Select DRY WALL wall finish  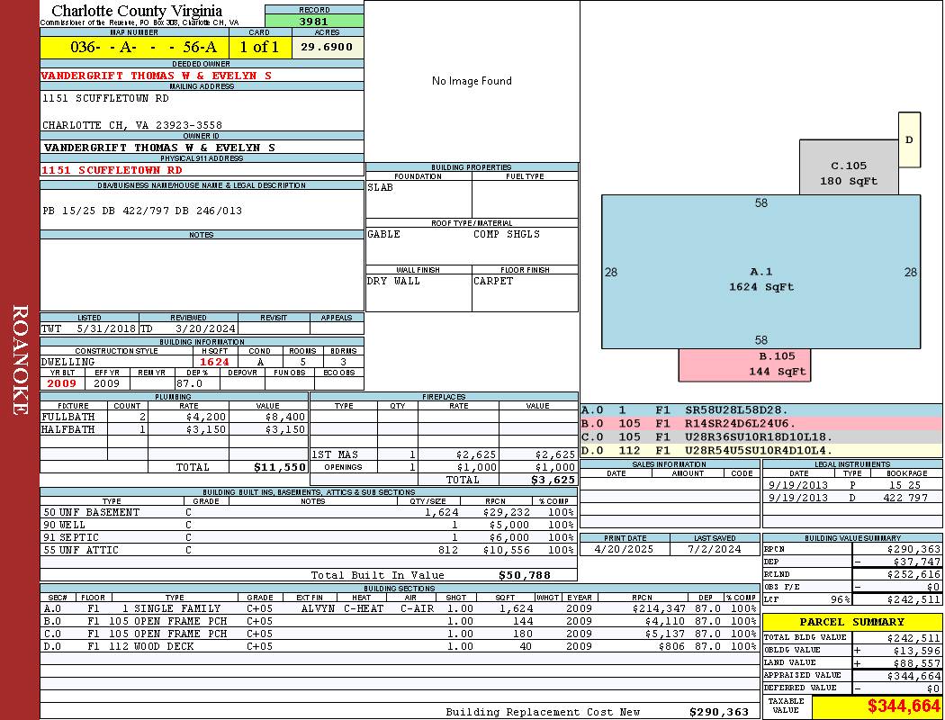[x=393, y=281]
